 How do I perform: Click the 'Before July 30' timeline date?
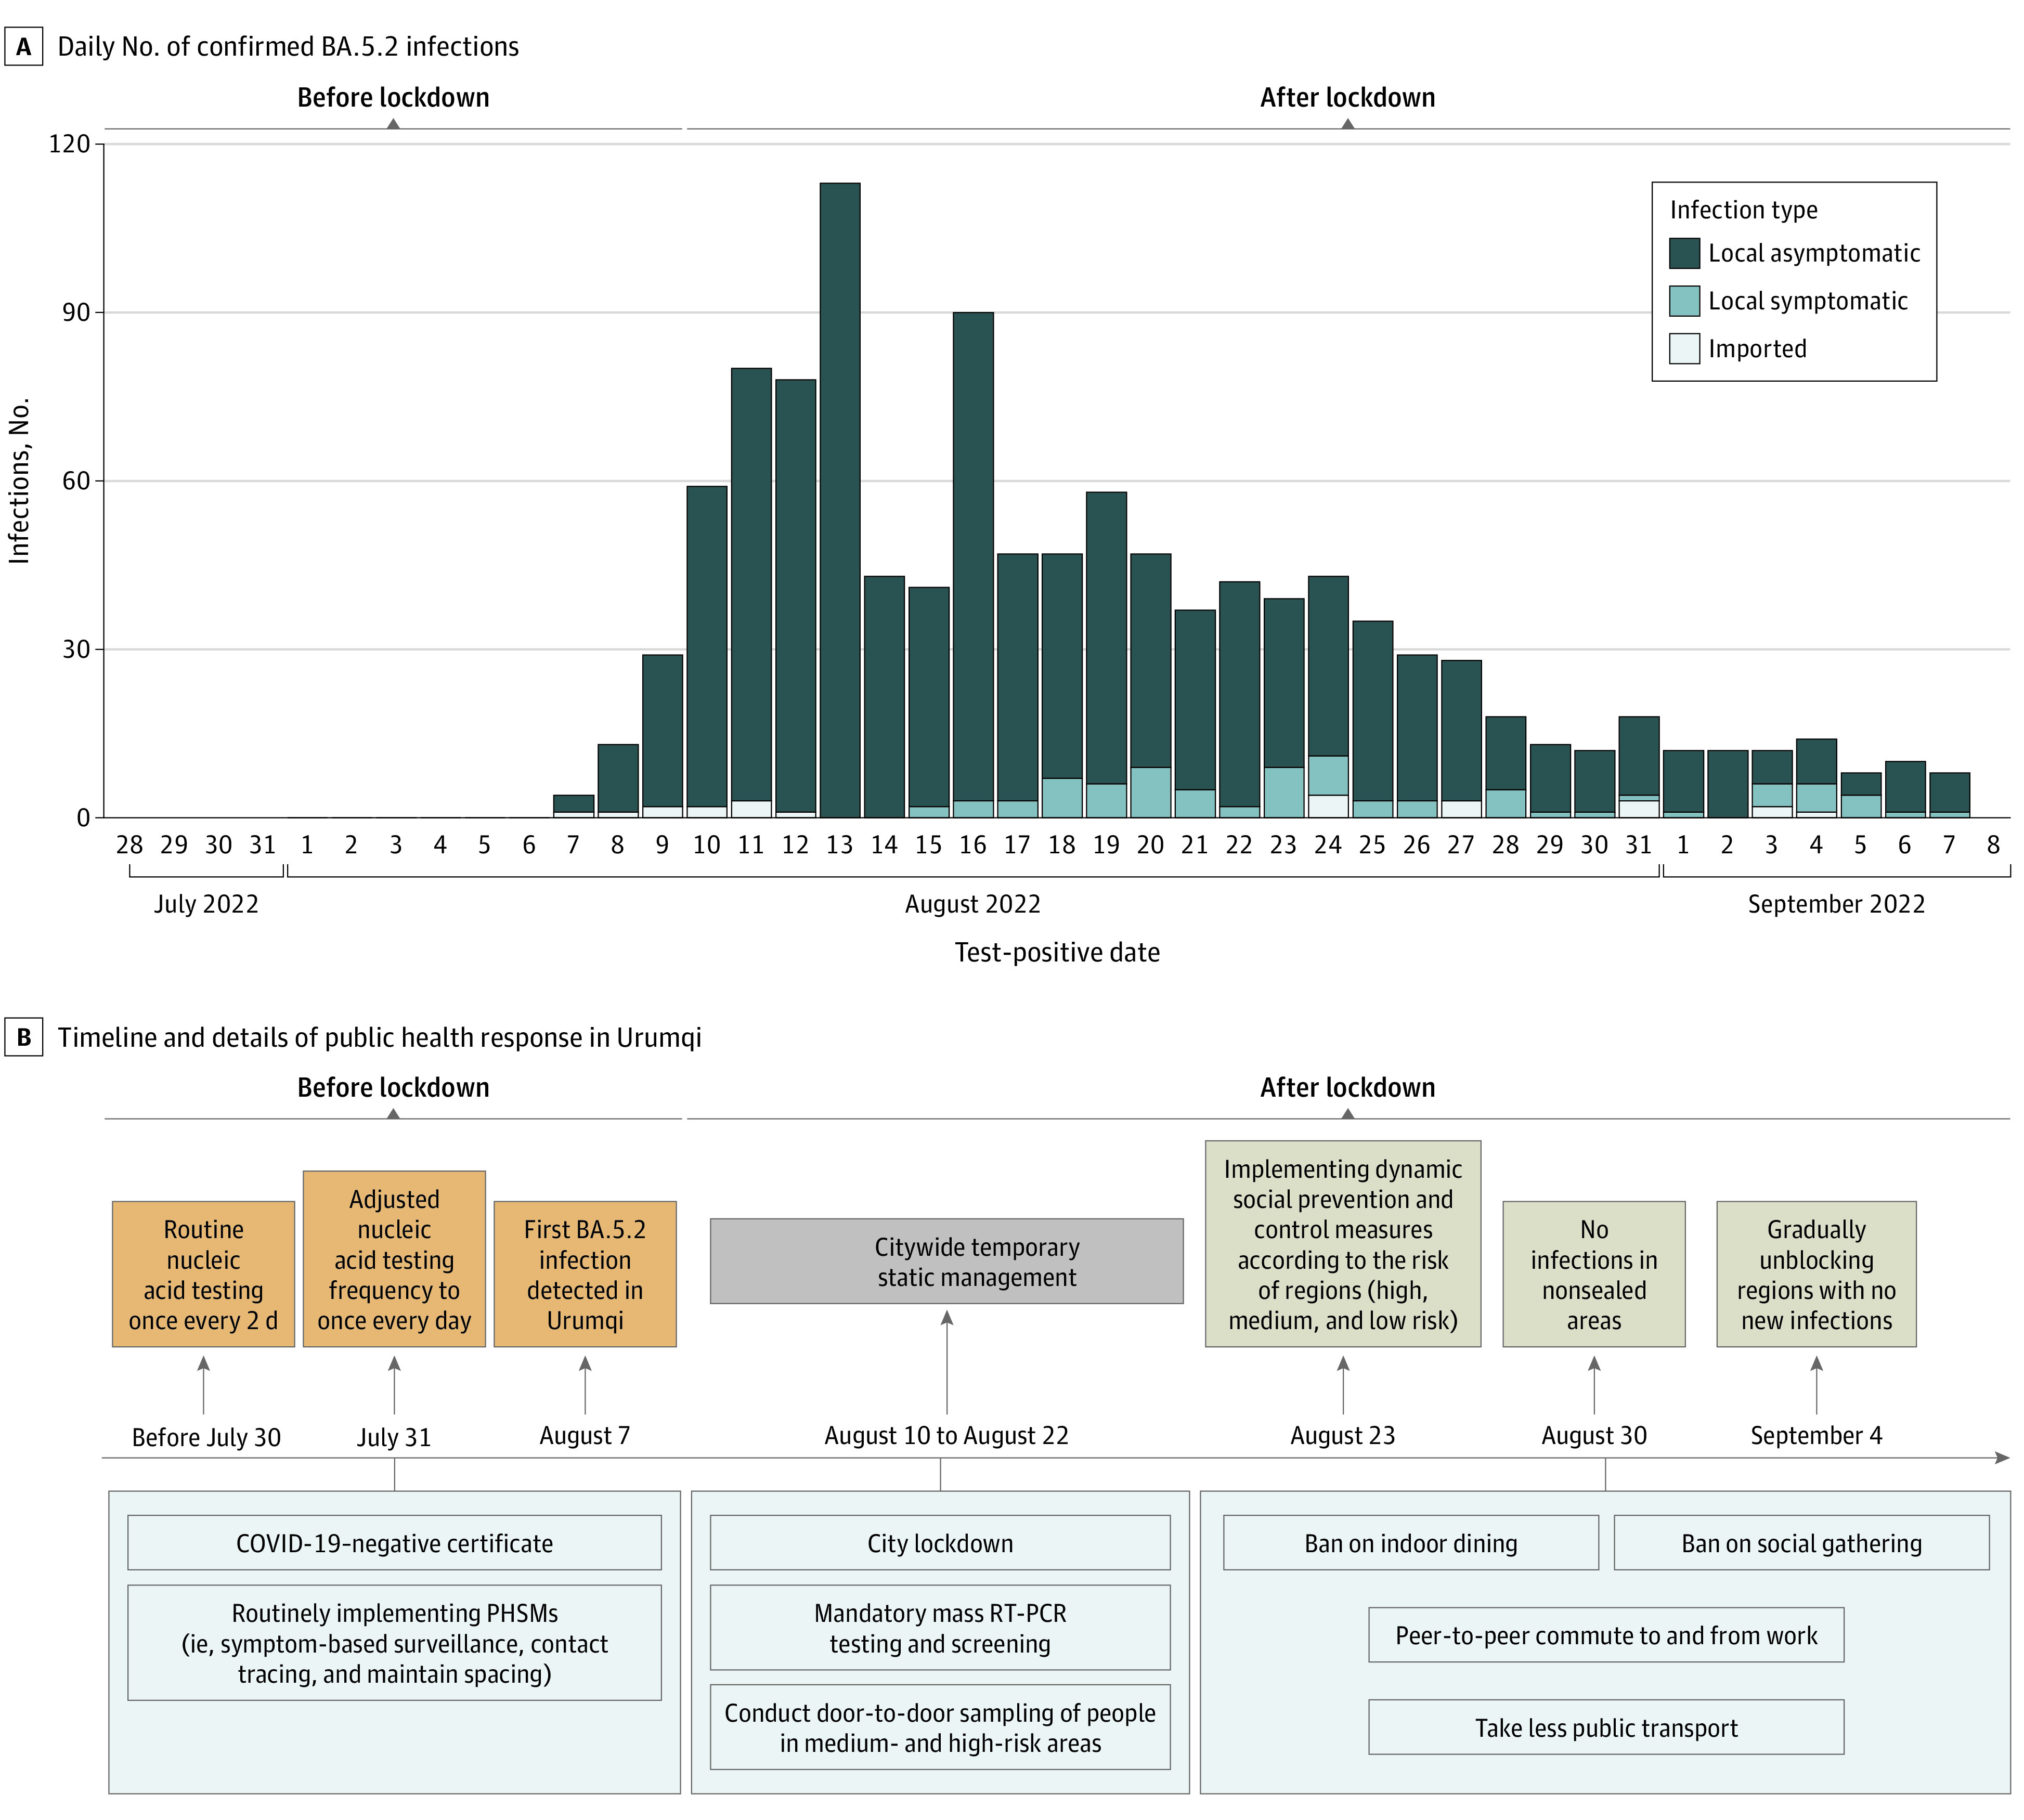(206, 1437)
